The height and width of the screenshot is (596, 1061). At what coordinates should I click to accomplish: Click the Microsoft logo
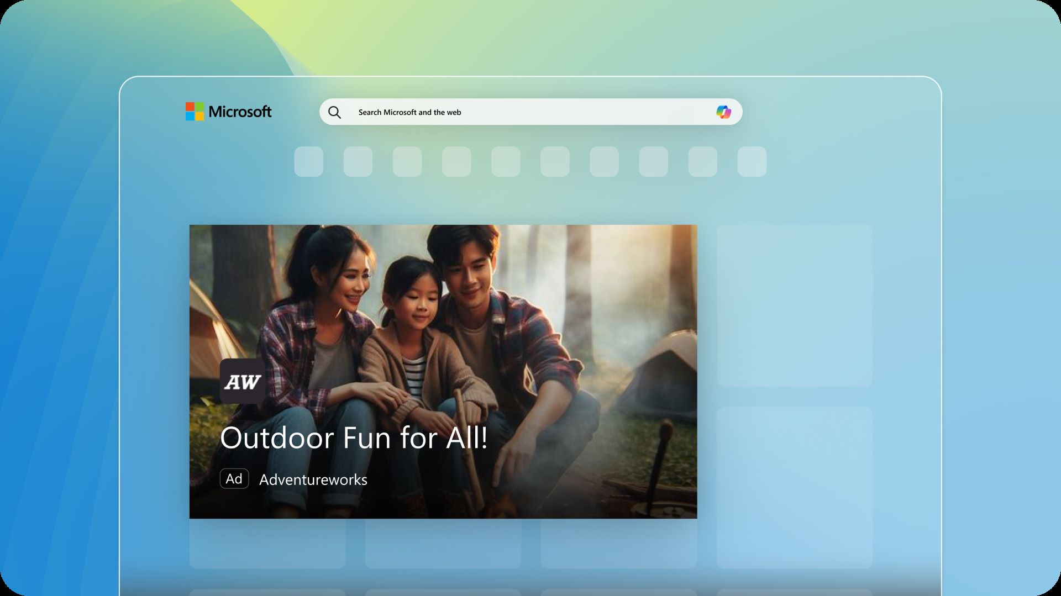pyautogui.click(x=228, y=112)
